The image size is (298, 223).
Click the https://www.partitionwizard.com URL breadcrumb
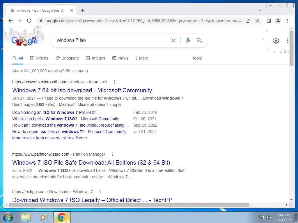[58, 154]
